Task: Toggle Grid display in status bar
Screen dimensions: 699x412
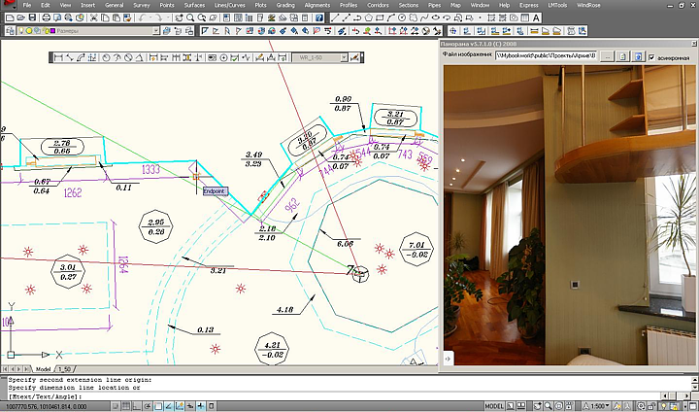Action: [125, 406]
